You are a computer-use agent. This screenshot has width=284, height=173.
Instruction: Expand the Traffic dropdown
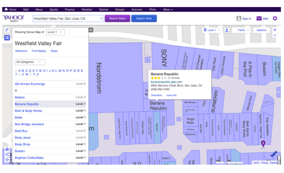click(241, 30)
